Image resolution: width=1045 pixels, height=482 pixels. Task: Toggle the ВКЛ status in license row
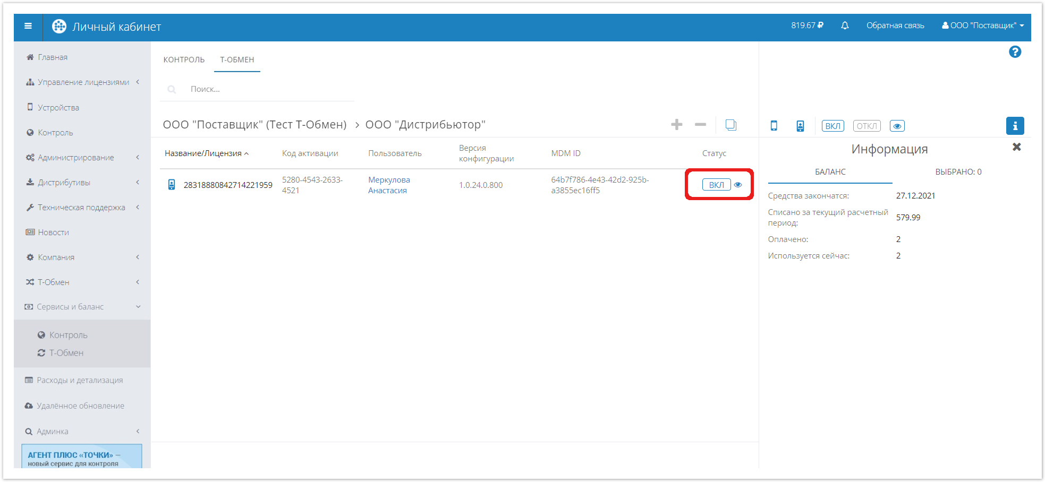point(716,185)
